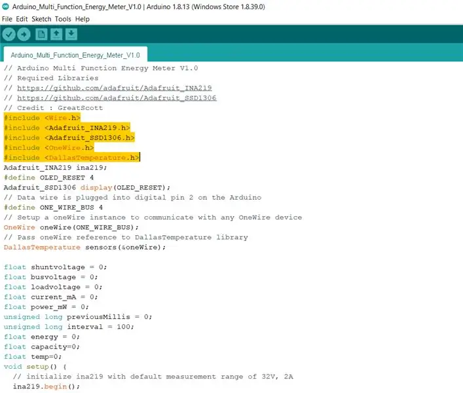Viewport: 463px width, 393px height.
Task: Click 'OneWire oneWire(ONE_WIRE_BUS);' line
Action: tap(71, 227)
